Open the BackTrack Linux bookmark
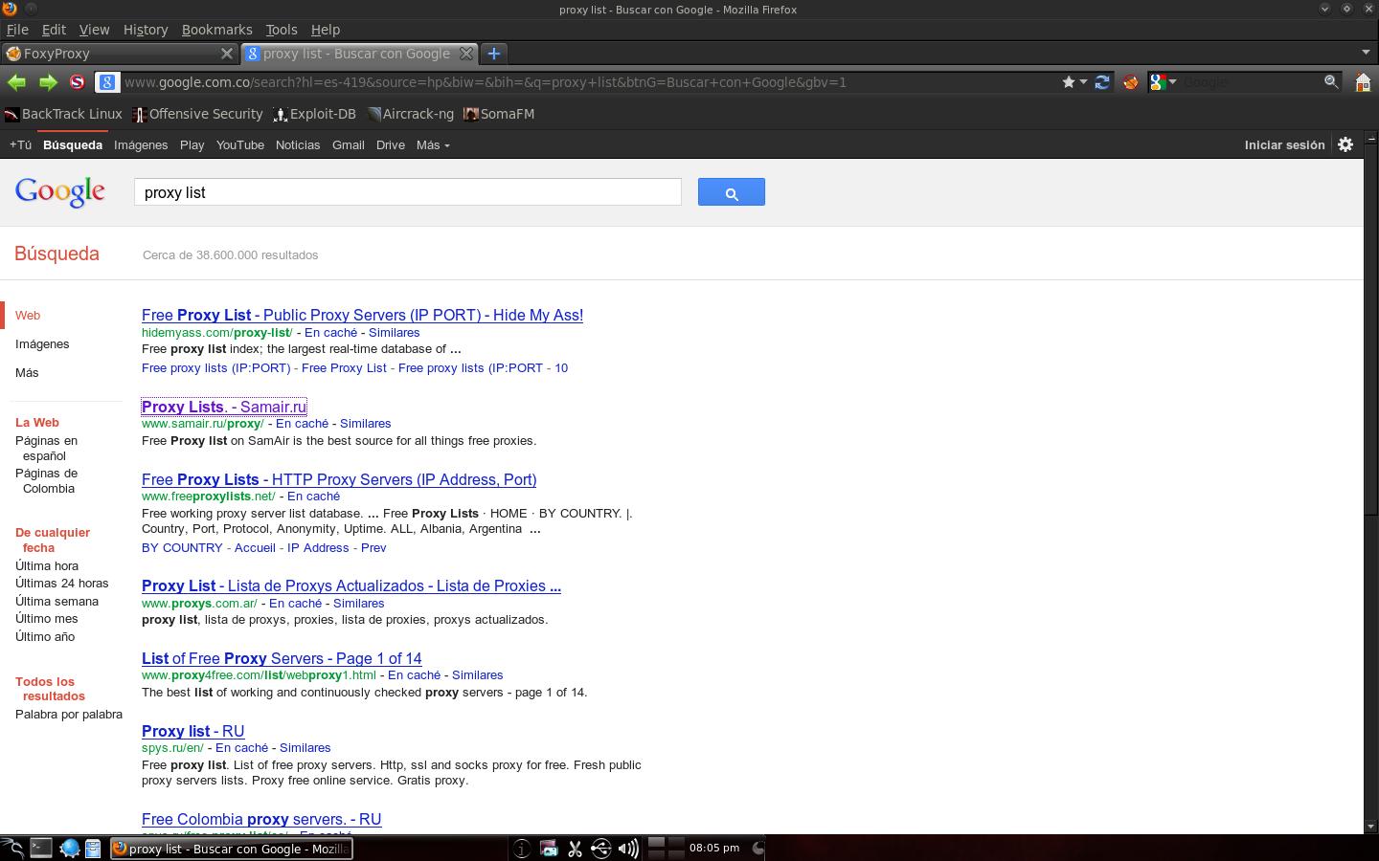The image size is (1379, 861). 63,114
